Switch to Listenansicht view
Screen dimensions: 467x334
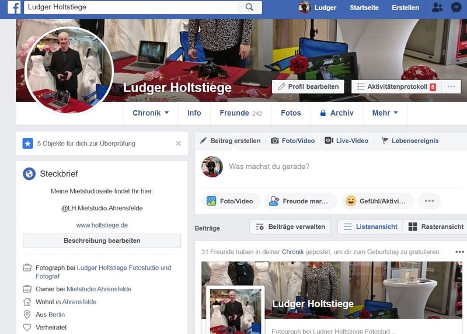370,227
